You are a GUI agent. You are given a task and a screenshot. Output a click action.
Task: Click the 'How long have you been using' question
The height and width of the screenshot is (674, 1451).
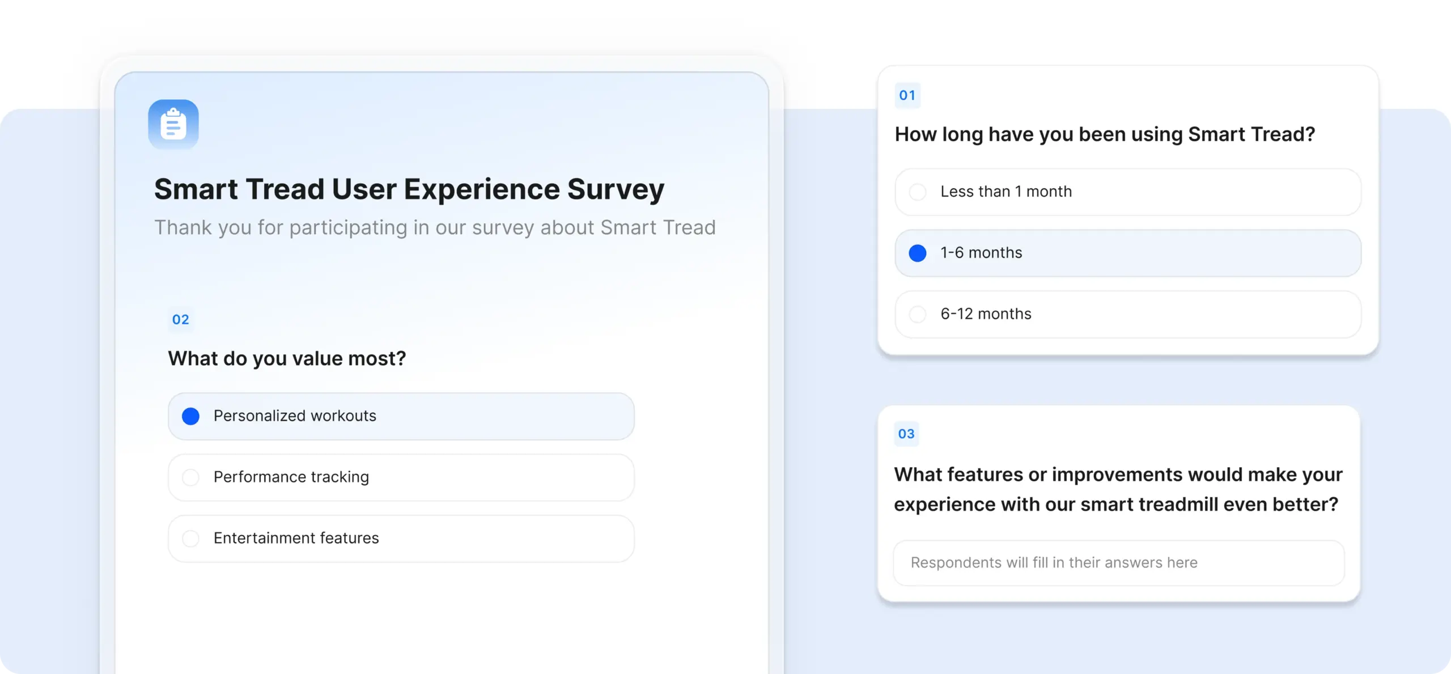[1104, 134]
